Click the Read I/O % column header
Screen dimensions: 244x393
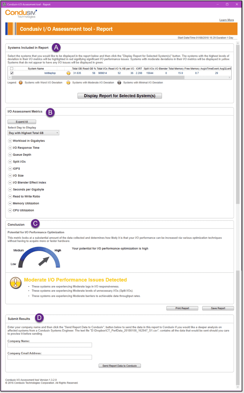tap(115, 69)
